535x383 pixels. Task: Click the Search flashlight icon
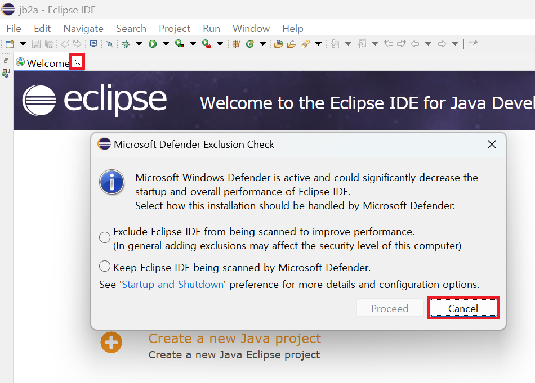(305, 44)
